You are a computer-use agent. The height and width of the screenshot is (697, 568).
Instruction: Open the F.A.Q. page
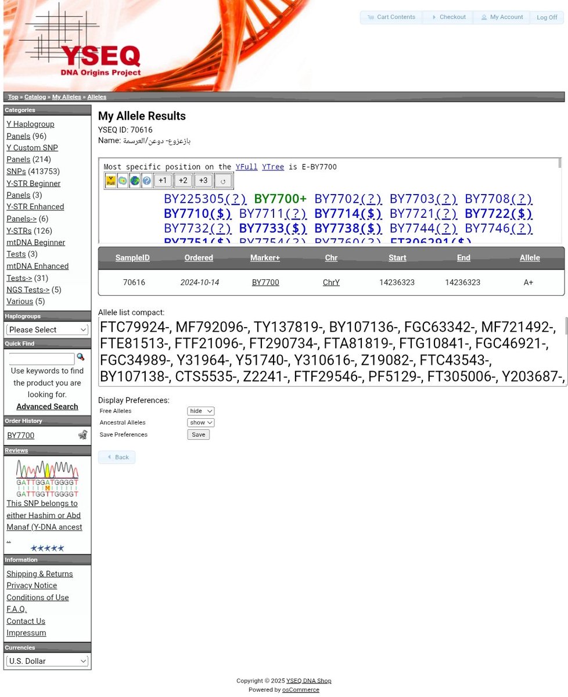16,609
